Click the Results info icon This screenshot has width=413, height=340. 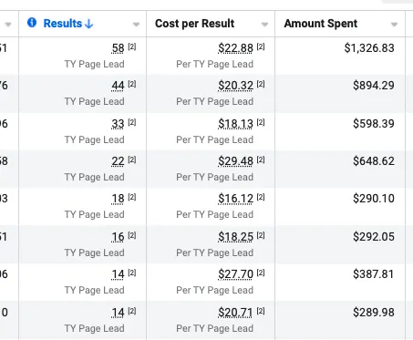[x=32, y=23]
